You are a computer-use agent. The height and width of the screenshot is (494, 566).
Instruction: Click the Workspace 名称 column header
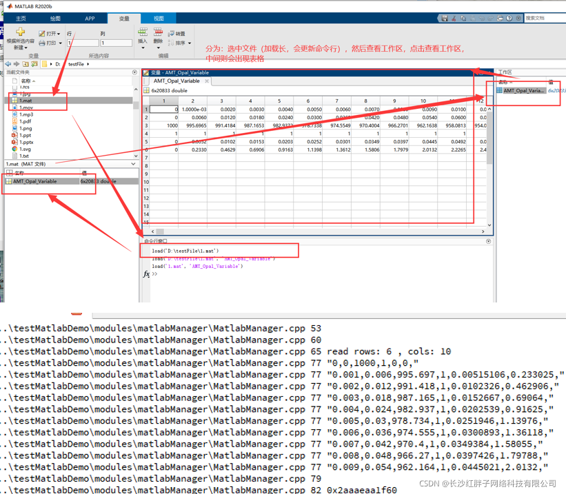pyautogui.click(x=505, y=82)
